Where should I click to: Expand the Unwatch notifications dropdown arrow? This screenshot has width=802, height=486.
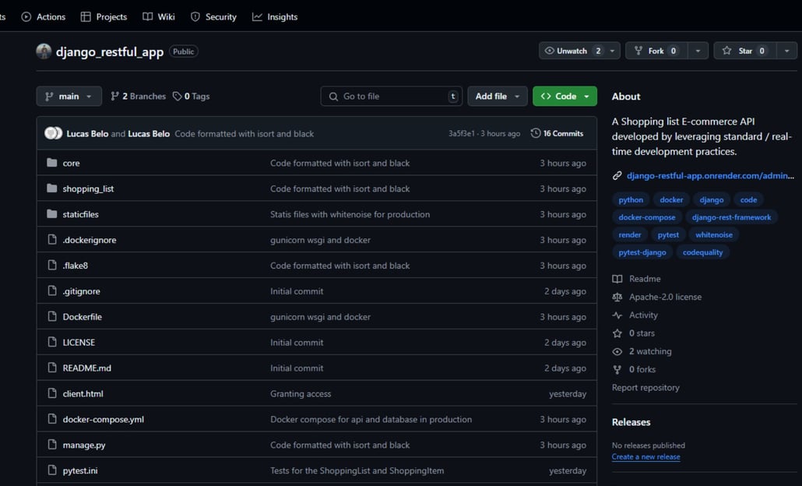point(613,51)
